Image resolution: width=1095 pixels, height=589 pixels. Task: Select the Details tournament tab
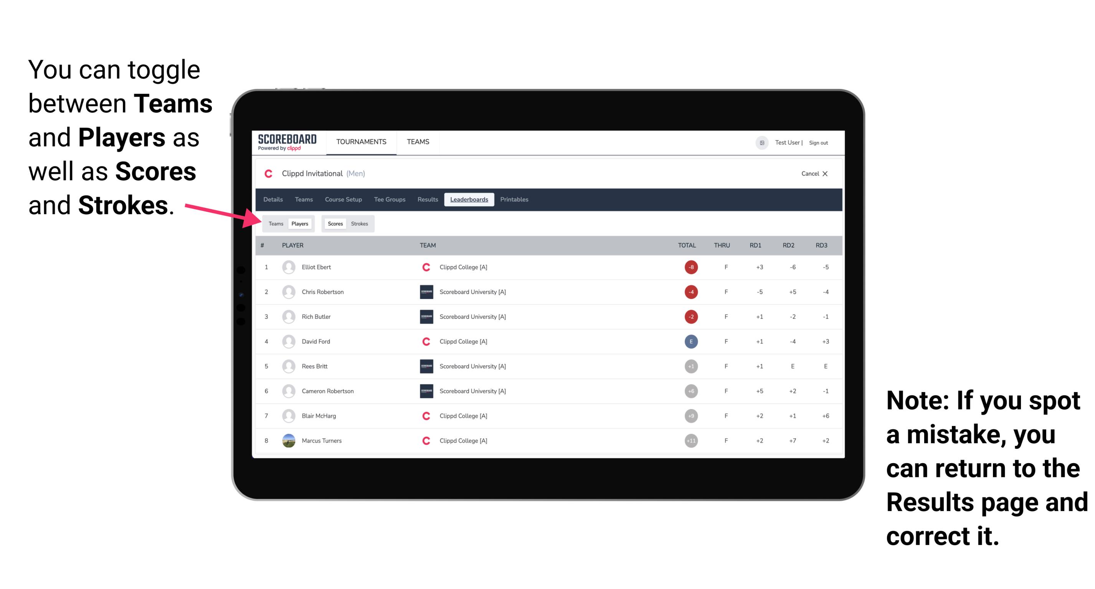pyautogui.click(x=273, y=200)
